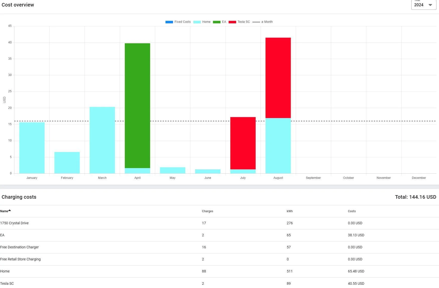
Task: Select Free Retail Store Charging row
Action: tap(219, 259)
